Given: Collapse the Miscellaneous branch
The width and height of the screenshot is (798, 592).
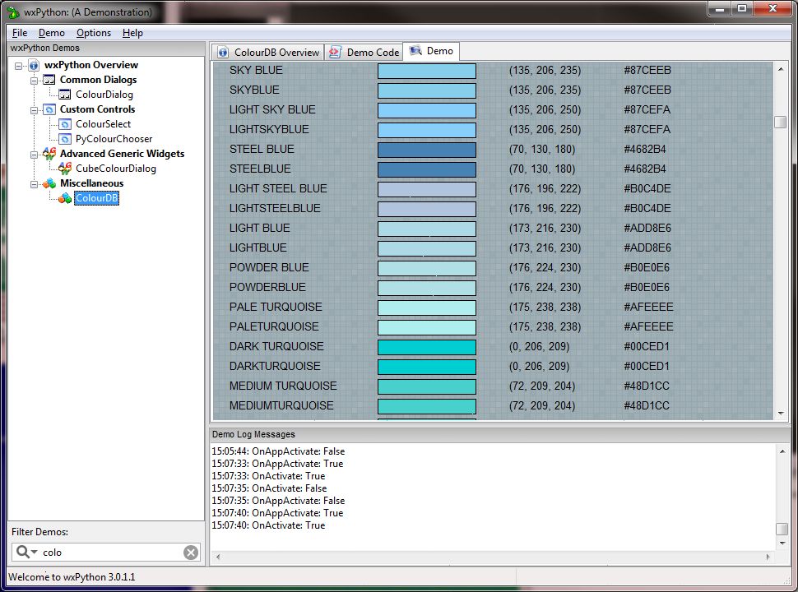Looking at the screenshot, I should click(34, 183).
